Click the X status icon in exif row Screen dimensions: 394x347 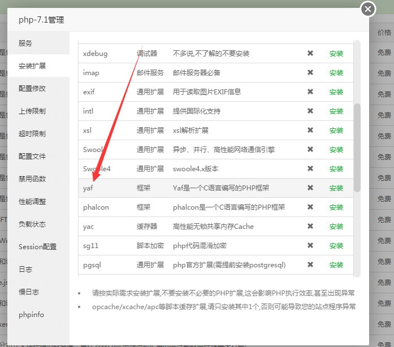(x=310, y=92)
